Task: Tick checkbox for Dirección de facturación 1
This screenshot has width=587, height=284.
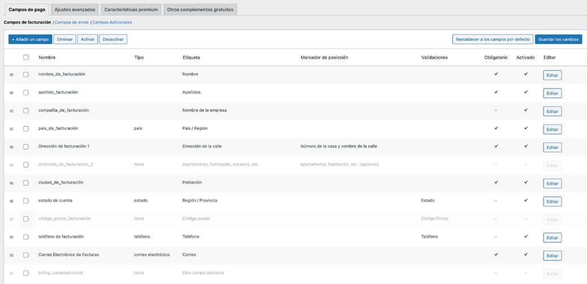Action: coord(26,147)
